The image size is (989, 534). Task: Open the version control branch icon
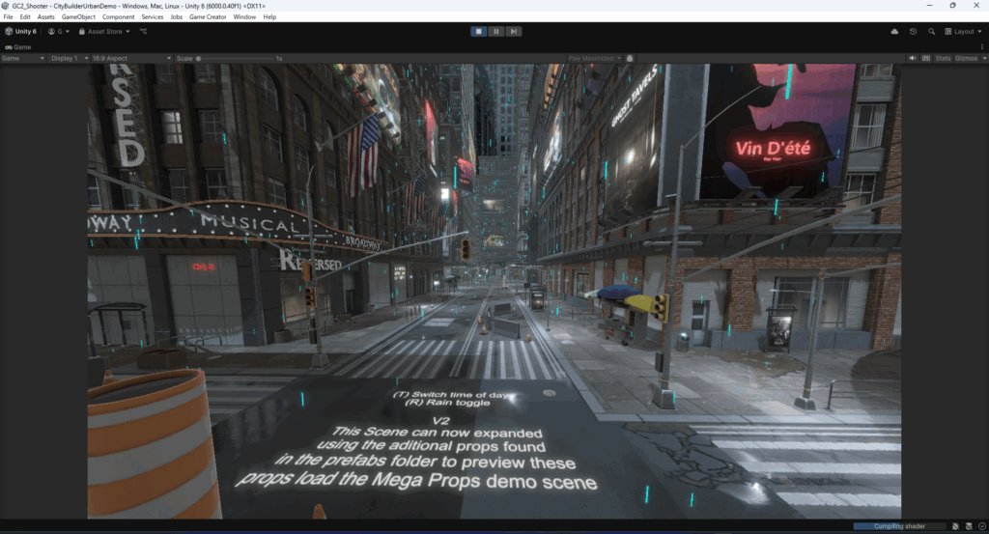[143, 31]
